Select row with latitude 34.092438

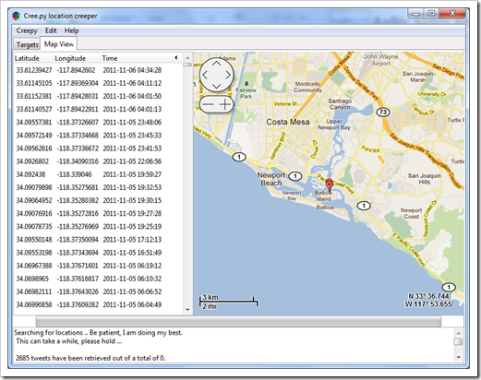(x=98, y=174)
